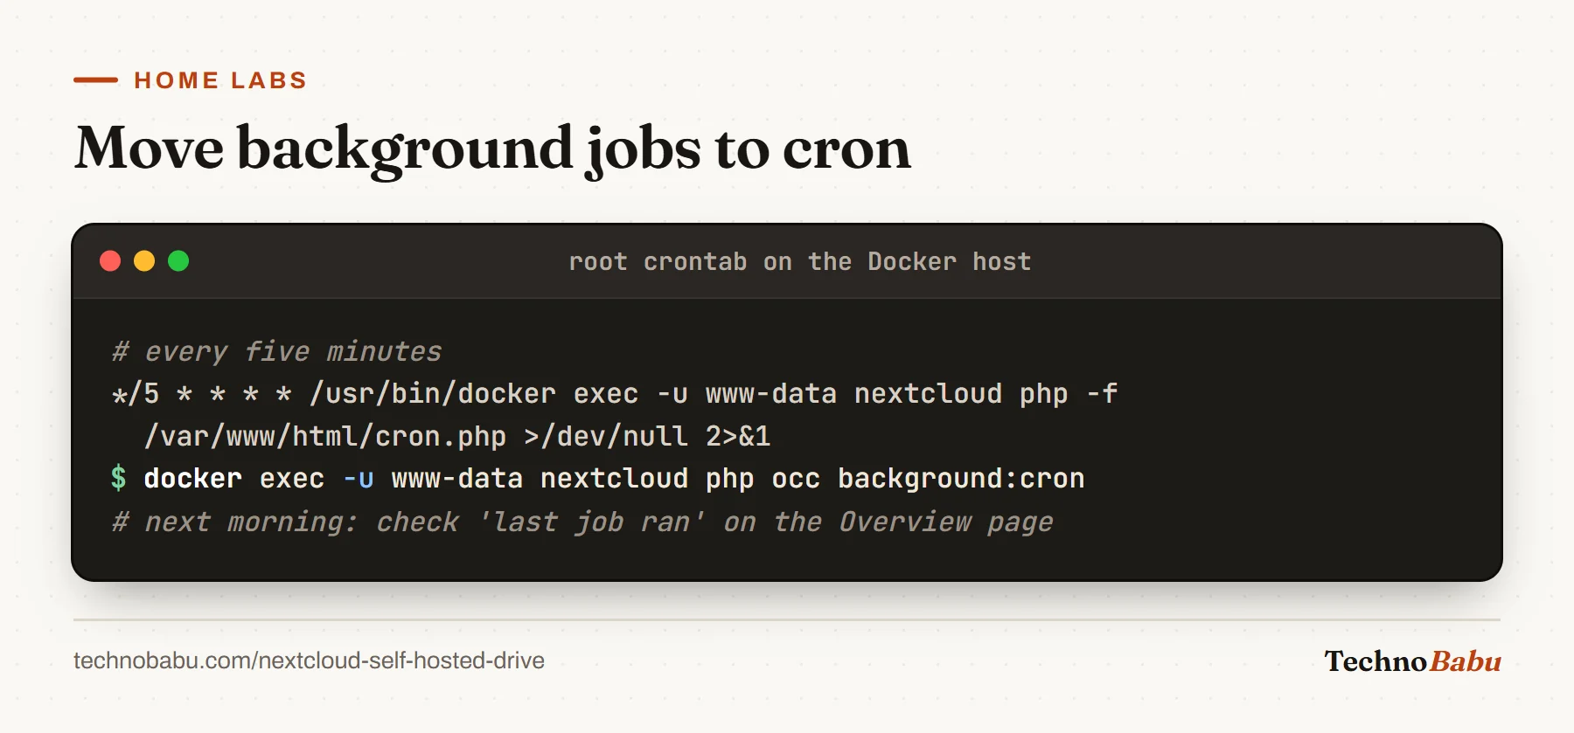Click the '$' prompt symbol
Screen dimensions: 1574x733
pos(119,478)
